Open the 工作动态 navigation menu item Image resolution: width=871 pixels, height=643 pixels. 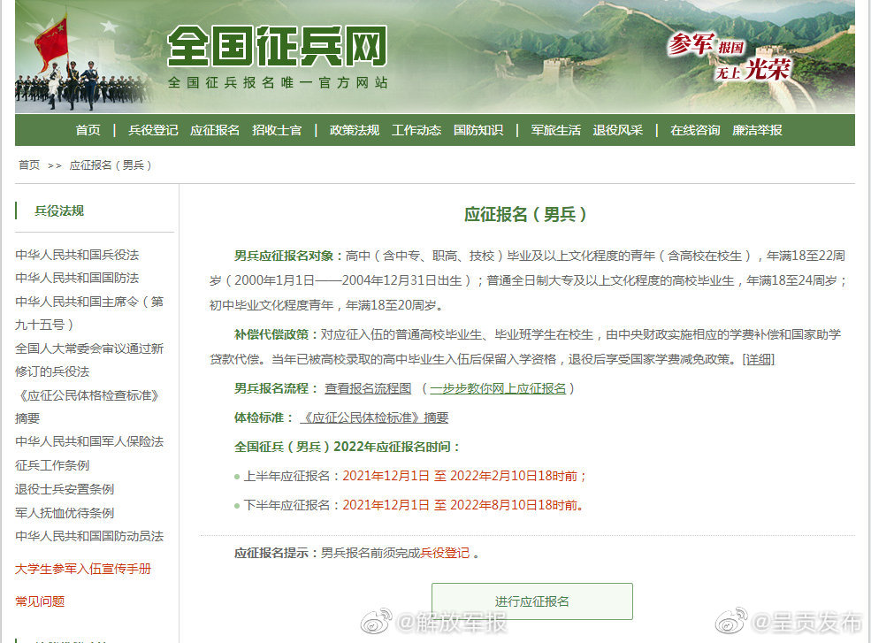tap(416, 129)
